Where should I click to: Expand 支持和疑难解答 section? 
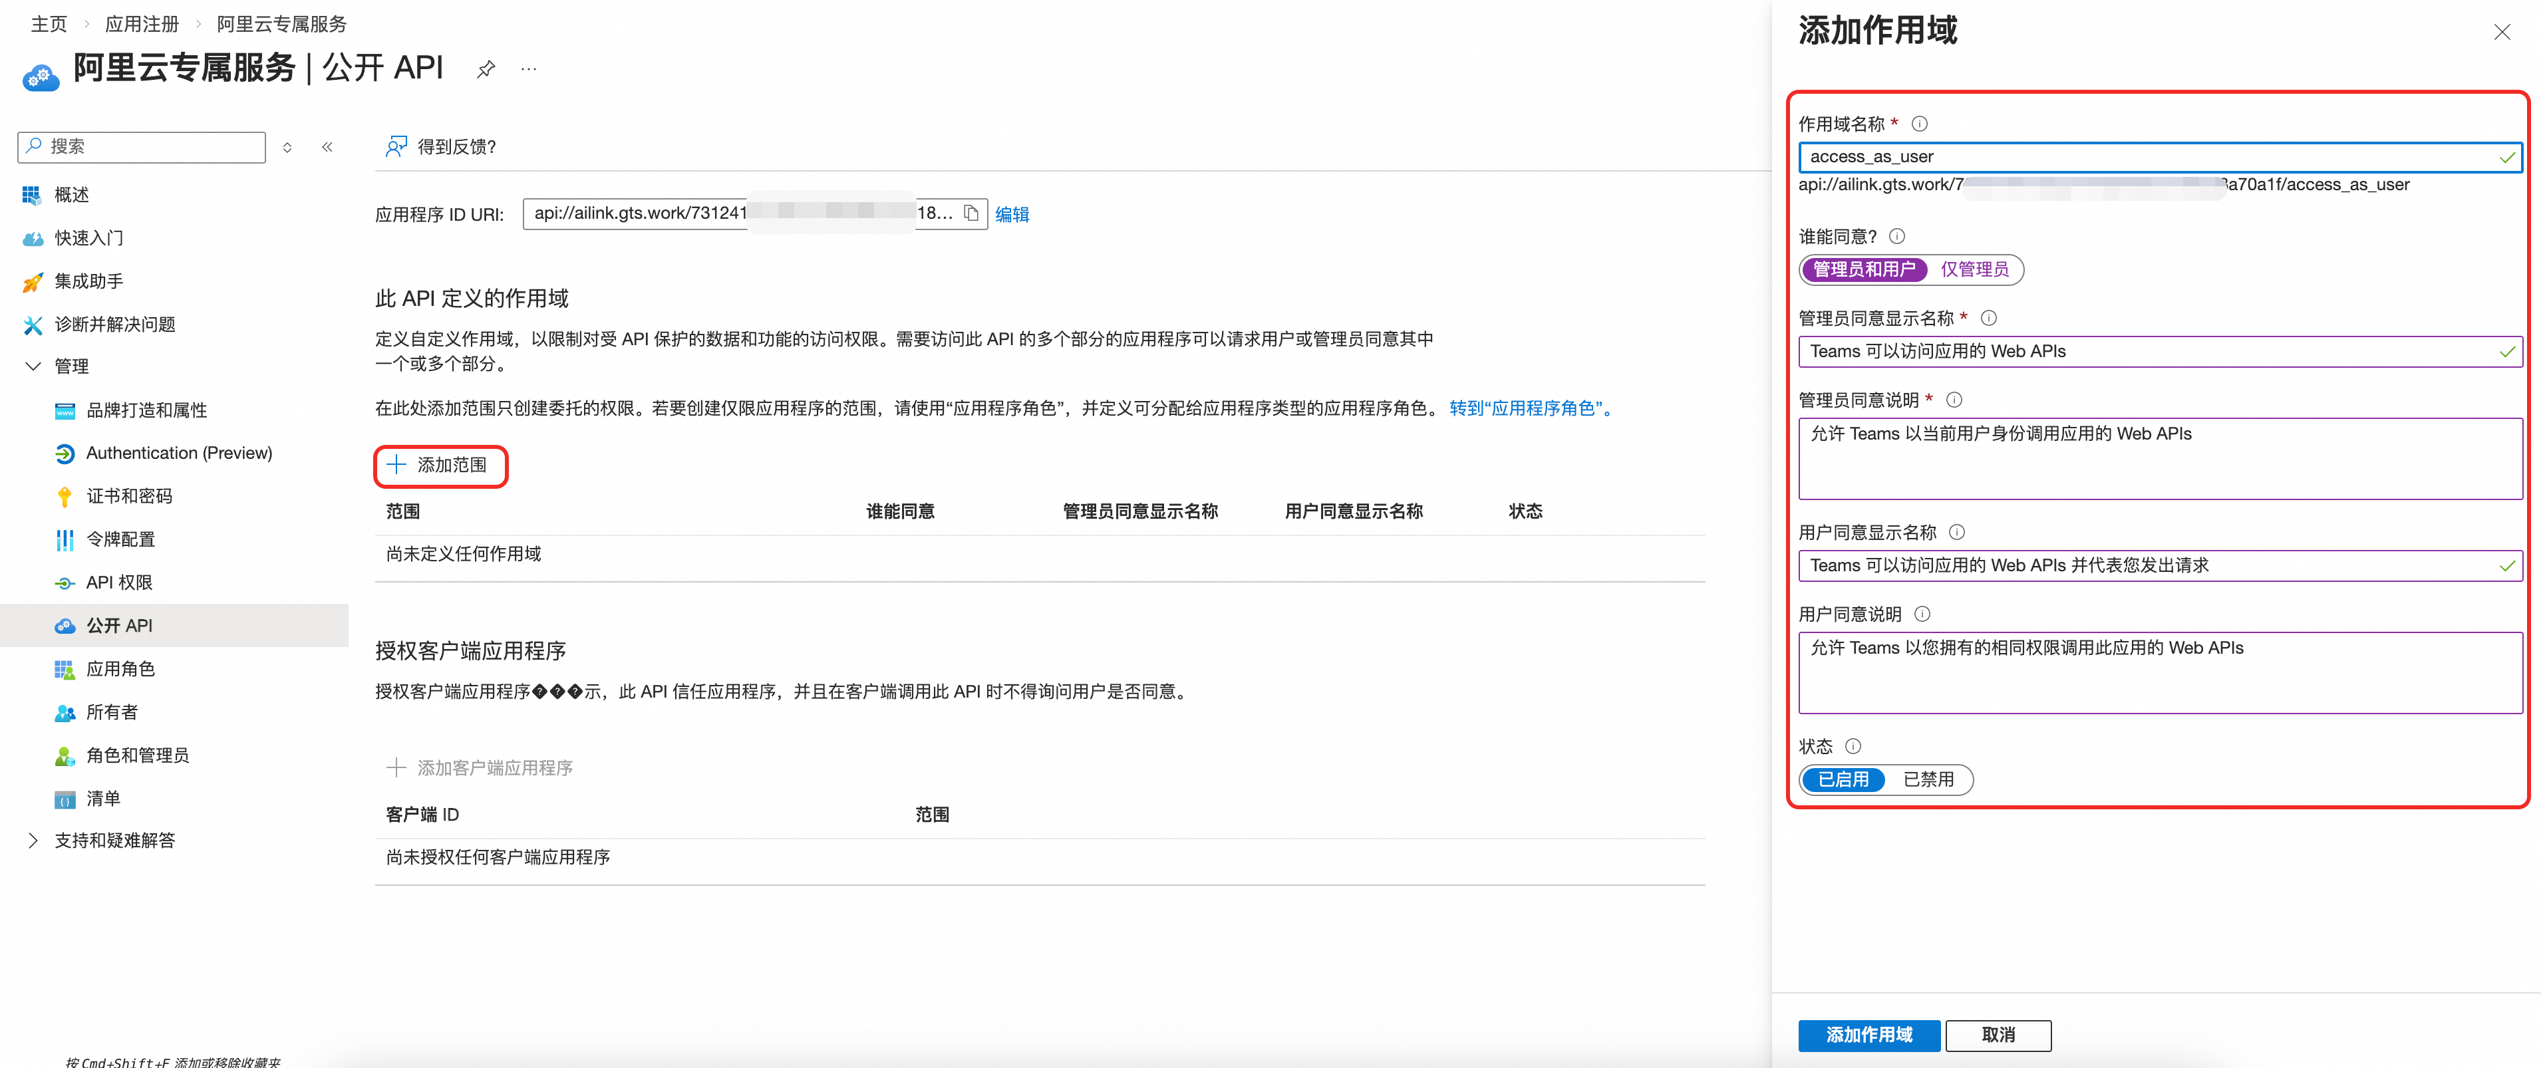(33, 840)
